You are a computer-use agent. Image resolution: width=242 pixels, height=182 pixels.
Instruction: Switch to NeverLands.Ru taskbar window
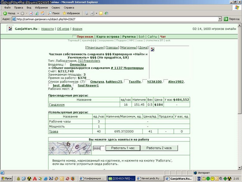150,179
